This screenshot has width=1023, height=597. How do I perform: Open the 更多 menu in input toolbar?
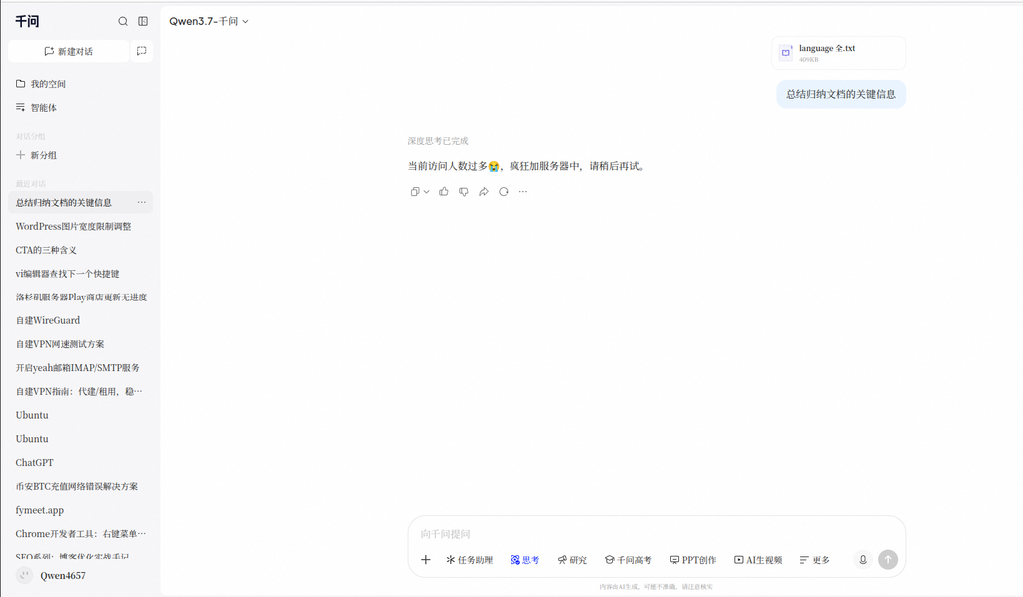click(815, 560)
